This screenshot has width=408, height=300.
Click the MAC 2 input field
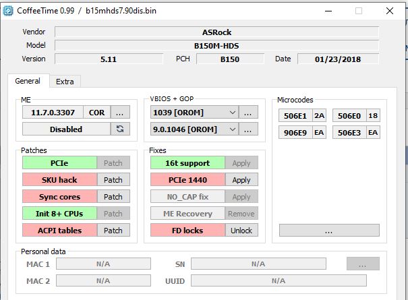pos(103,280)
